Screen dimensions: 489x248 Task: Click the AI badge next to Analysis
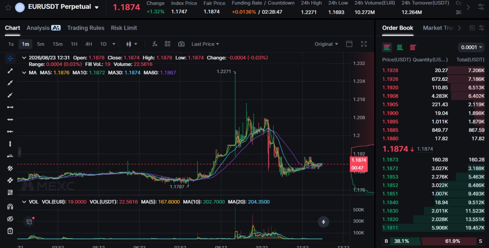[x=56, y=28]
